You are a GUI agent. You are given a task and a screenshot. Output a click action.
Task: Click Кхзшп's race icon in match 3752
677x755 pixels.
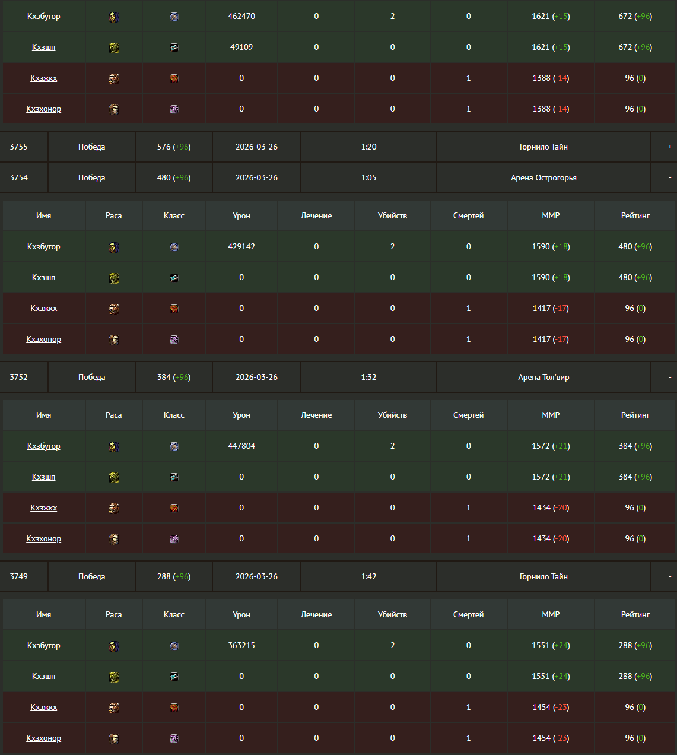tap(114, 477)
